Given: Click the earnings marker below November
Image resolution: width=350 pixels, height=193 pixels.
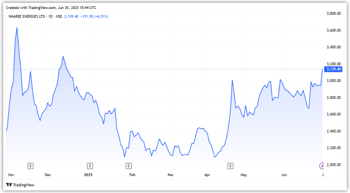Looking at the screenshot, I should click(x=30, y=166).
